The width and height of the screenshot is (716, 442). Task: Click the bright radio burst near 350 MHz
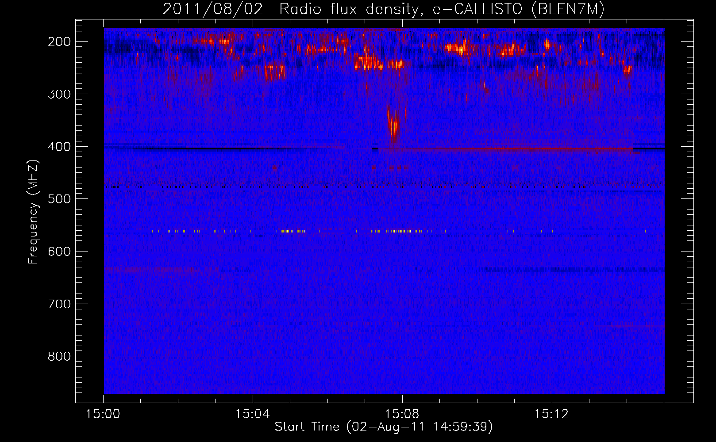tap(393, 123)
